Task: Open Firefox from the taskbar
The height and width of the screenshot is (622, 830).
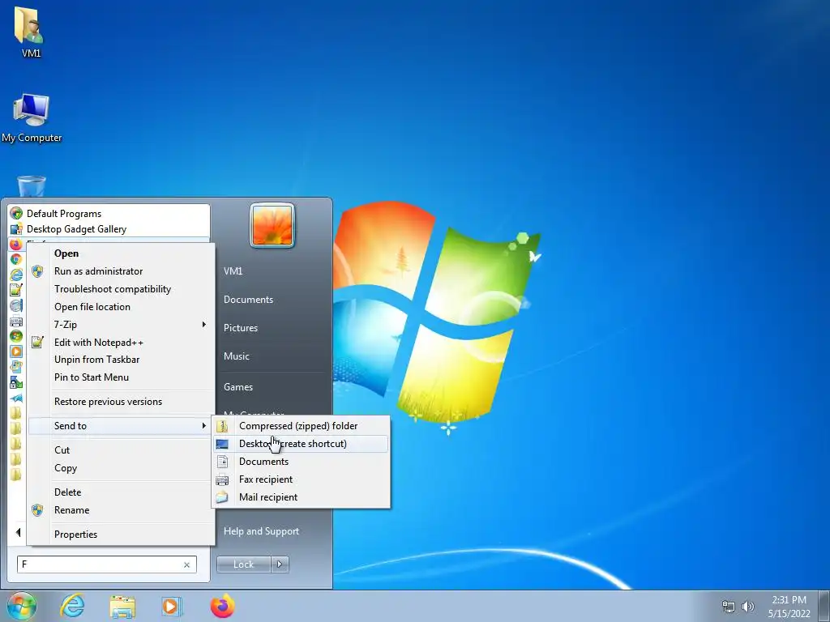Action: 222,606
